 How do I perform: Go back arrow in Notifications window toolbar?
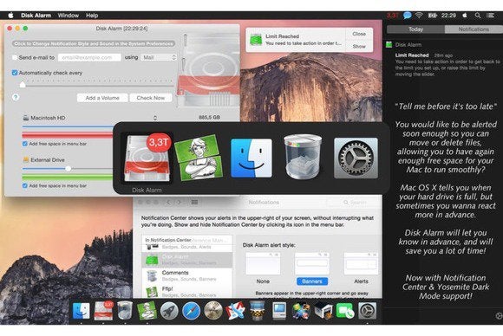point(168,202)
